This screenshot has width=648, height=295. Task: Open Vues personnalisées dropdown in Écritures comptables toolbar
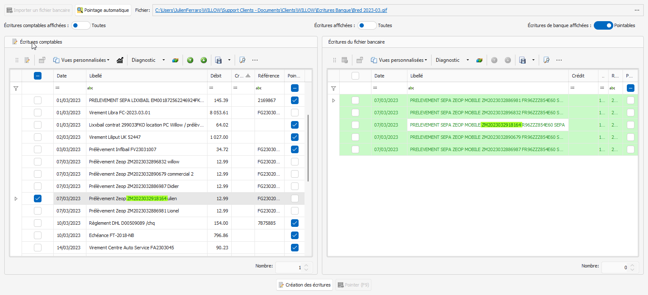81,60
